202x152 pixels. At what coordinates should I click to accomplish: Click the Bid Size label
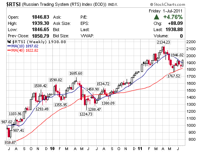[61, 36]
